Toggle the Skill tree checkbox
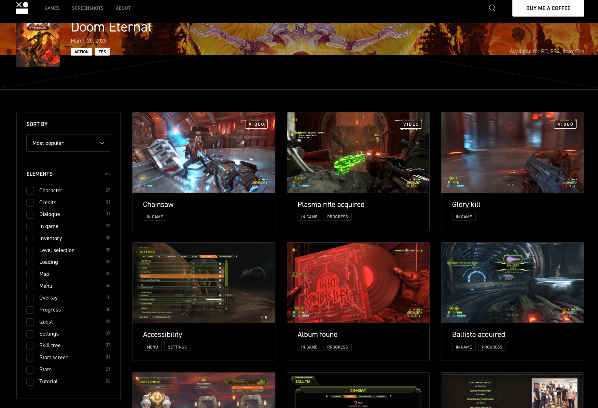The width and height of the screenshot is (598, 408). (x=30, y=346)
